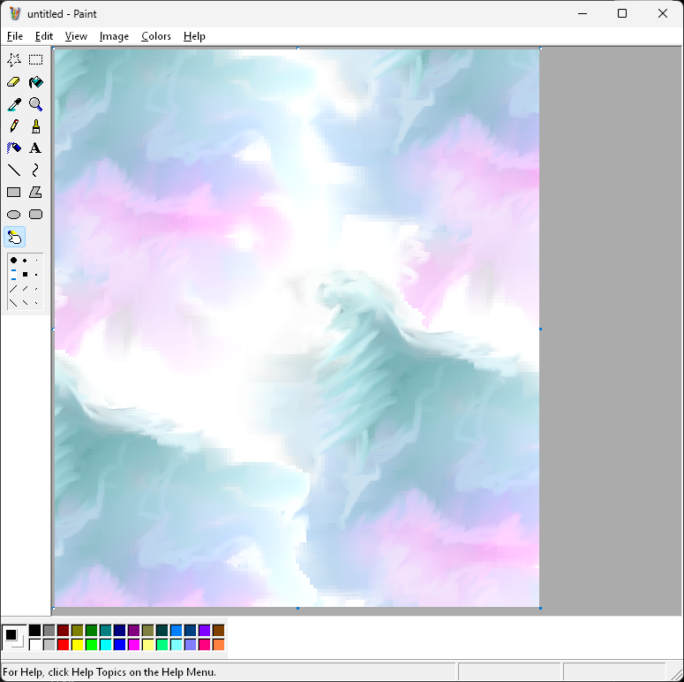This screenshot has width=684, height=682.
Task: Choose the medium forward-slash brush shape
Action: [x=25, y=289]
